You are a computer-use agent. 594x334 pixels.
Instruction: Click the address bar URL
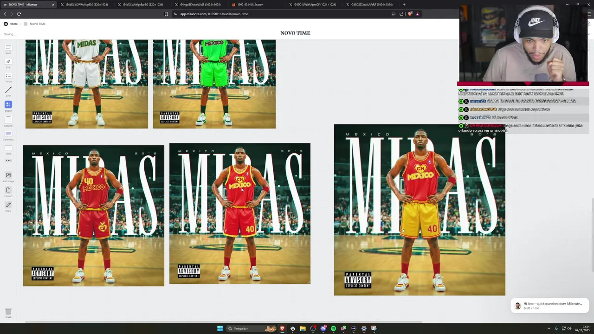click(214, 14)
